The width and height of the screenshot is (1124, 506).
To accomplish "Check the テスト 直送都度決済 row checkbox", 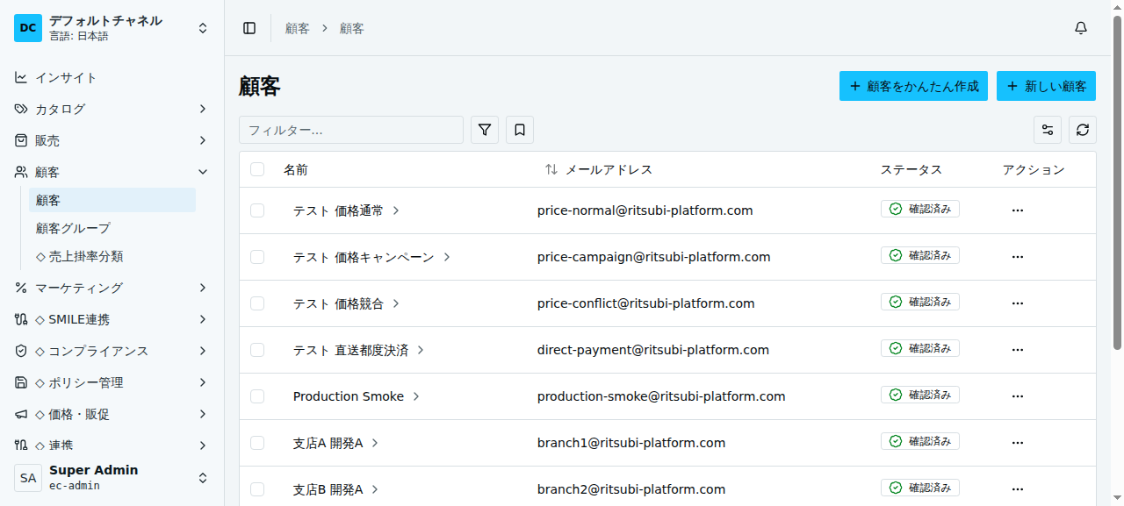I will [x=257, y=350].
